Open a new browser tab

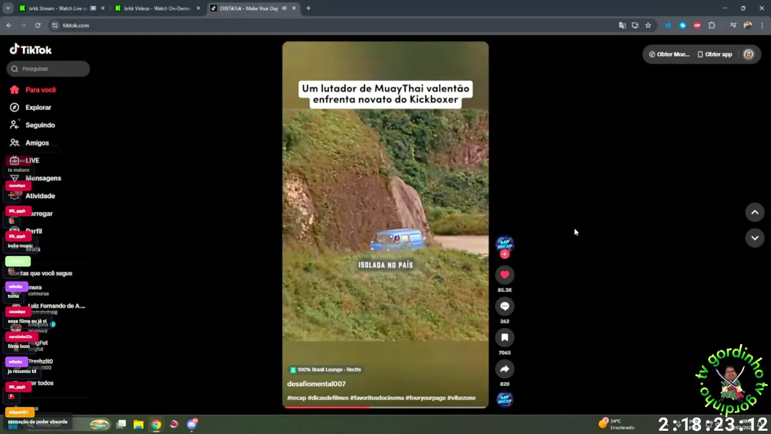tap(308, 8)
